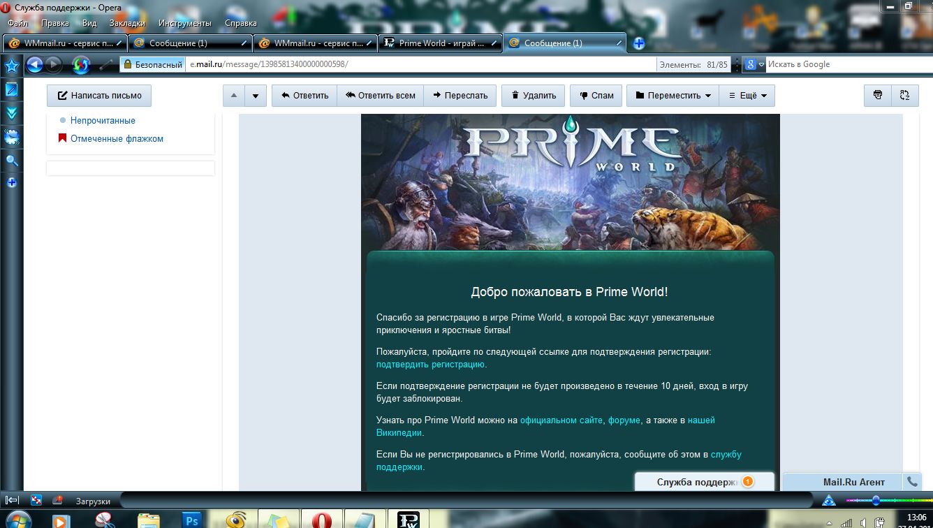Click Ответить всем reply all button
The image size is (933, 528).
point(380,96)
